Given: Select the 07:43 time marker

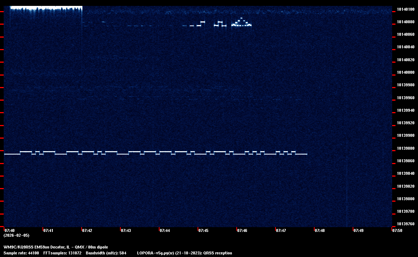Looking at the screenshot, I should pos(126,230).
